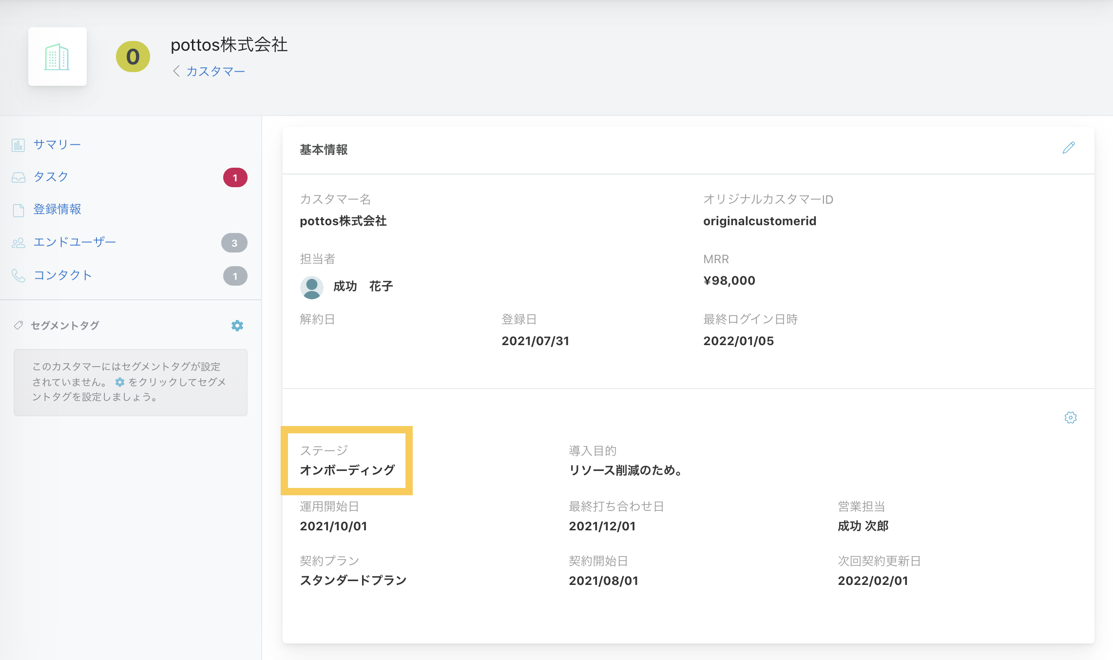Image resolution: width=1113 pixels, height=660 pixels.
Task: Click the yellow health score badge
Action: pyautogui.click(x=133, y=57)
